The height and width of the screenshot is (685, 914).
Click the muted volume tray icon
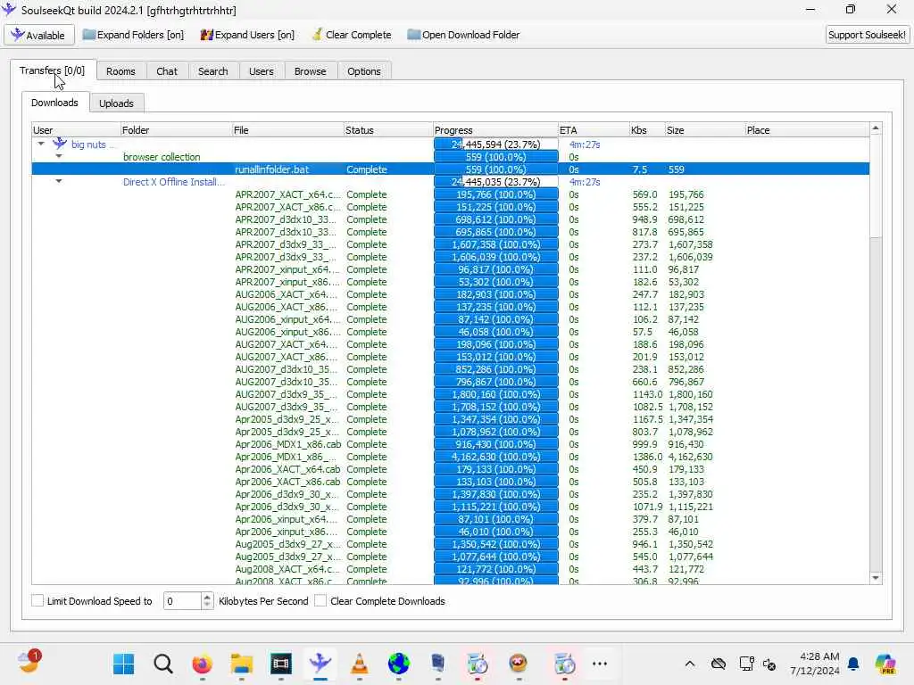769,664
